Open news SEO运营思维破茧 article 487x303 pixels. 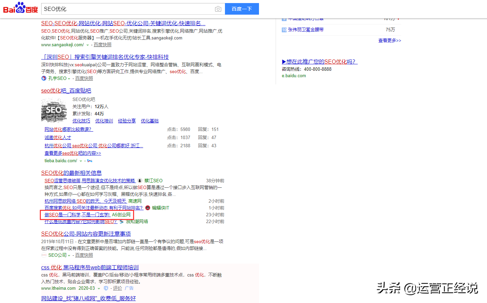pos(90,181)
